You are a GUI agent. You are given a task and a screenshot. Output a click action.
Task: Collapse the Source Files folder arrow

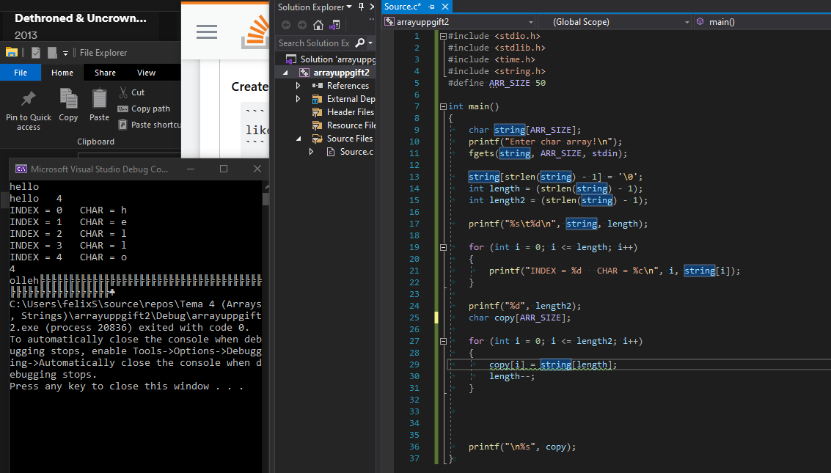pyautogui.click(x=299, y=139)
